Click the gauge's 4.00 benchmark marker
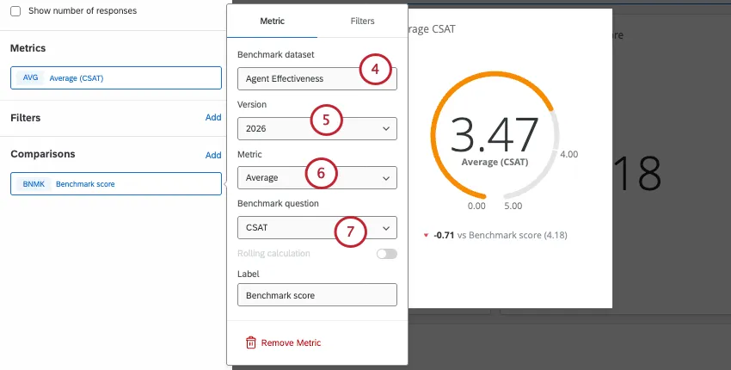 [568, 154]
